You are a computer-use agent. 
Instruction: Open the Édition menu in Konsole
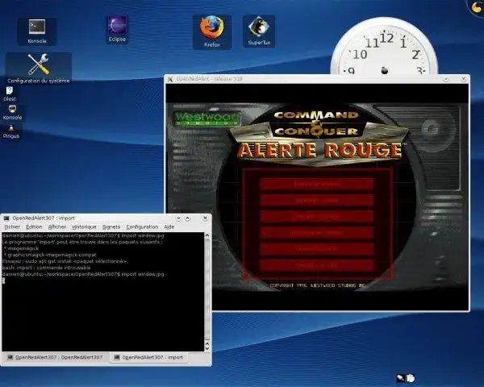point(34,227)
